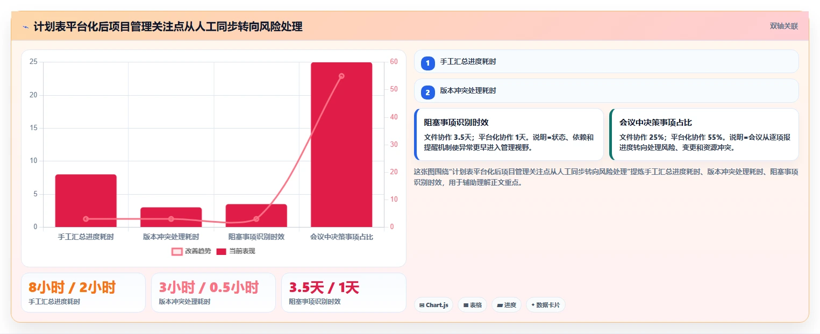Click the 表格 tag
This screenshot has width=820, height=334.
(x=472, y=305)
